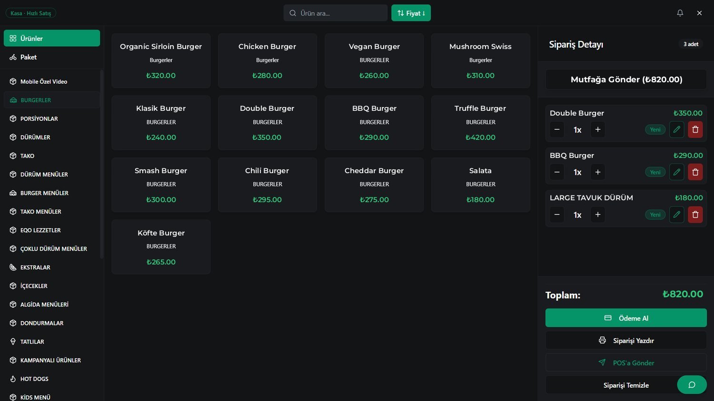This screenshot has height=401, width=714.
Task: Open KAMPANYALI ÜRÜNLER category
Action: 52,360
